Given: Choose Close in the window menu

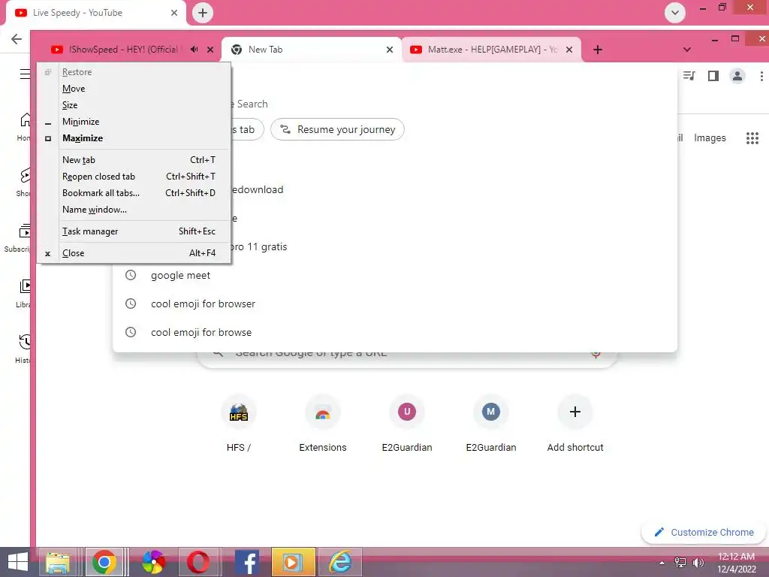Looking at the screenshot, I should coord(134,253).
